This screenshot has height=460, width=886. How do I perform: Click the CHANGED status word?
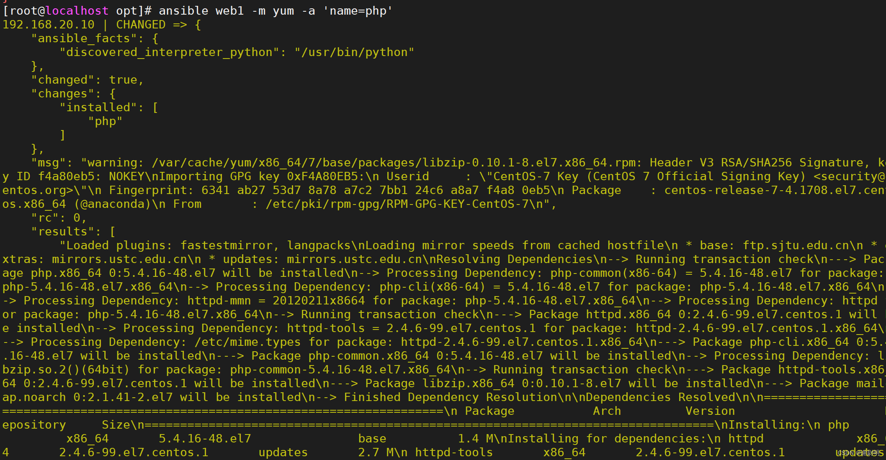pos(141,25)
